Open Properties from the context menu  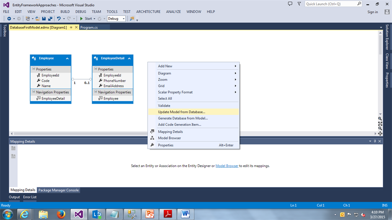(x=193, y=145)
